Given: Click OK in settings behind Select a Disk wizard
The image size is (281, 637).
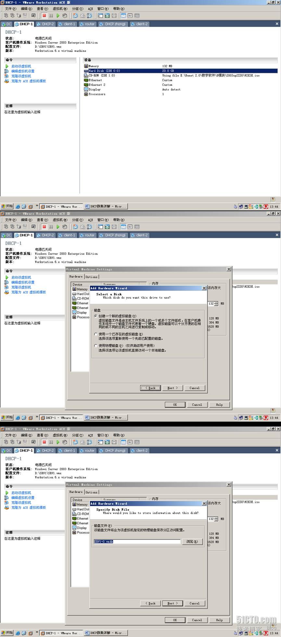Looking at the screenshot, I should [175, 405].
